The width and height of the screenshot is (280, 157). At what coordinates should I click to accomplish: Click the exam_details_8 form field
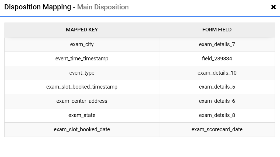217,115
